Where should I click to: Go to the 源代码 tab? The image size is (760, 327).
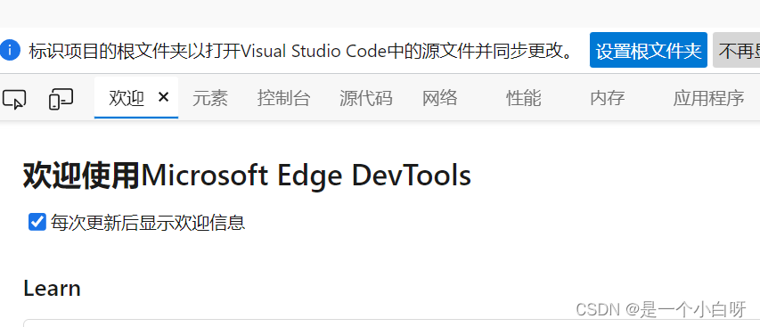click(x=365, y=98)
